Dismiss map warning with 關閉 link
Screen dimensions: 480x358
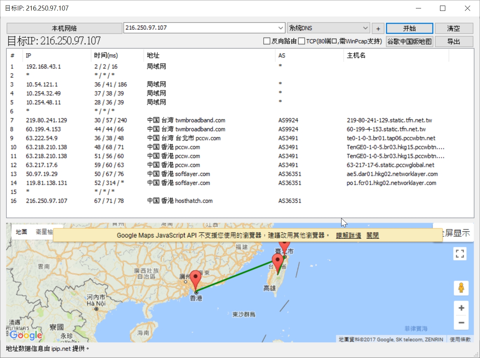pyautogui.click(x=373, y=236)
